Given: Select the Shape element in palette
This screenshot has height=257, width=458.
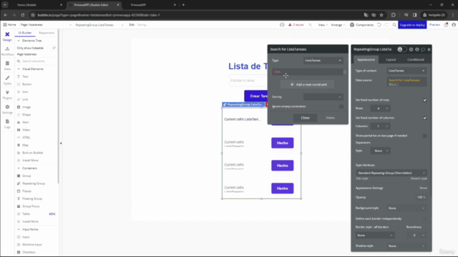Looking at the screenshot, I should pos(26,114).
